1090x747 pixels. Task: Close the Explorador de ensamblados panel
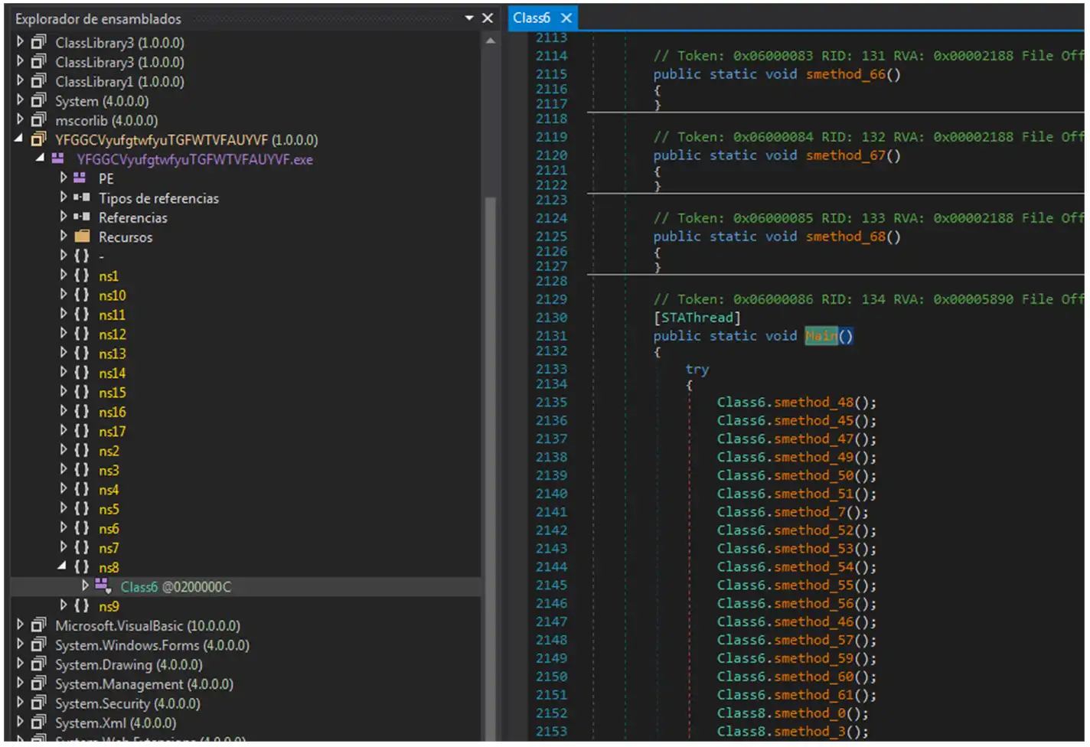[488, 18]
